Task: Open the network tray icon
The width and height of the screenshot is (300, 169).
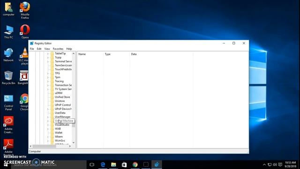Action: [x=270, y=165]
